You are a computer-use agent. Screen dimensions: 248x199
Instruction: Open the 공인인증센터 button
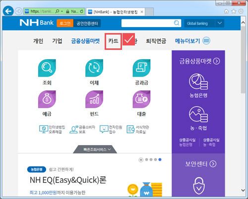pos(87,23)
